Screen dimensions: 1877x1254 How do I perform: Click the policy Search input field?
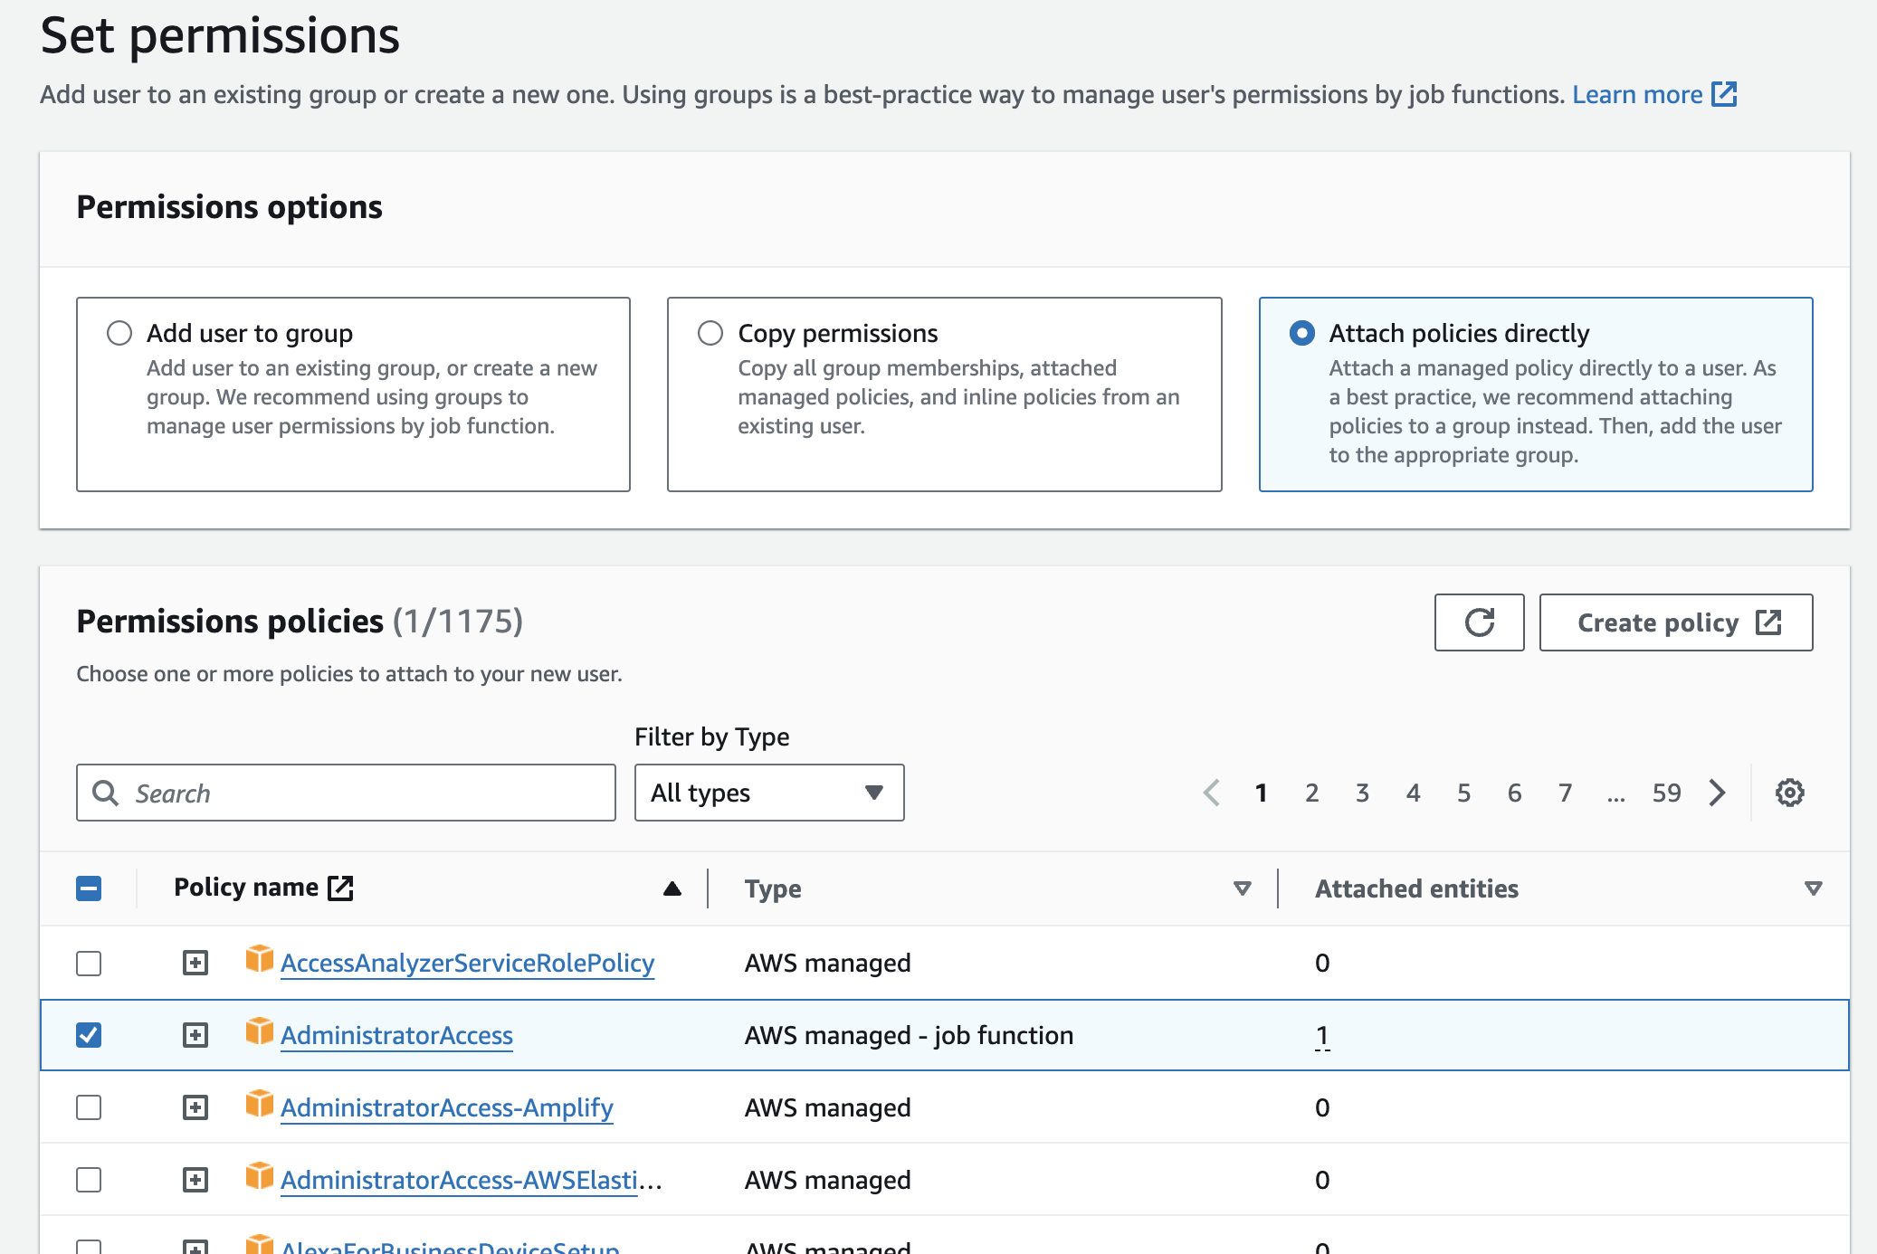pos(347,793)
